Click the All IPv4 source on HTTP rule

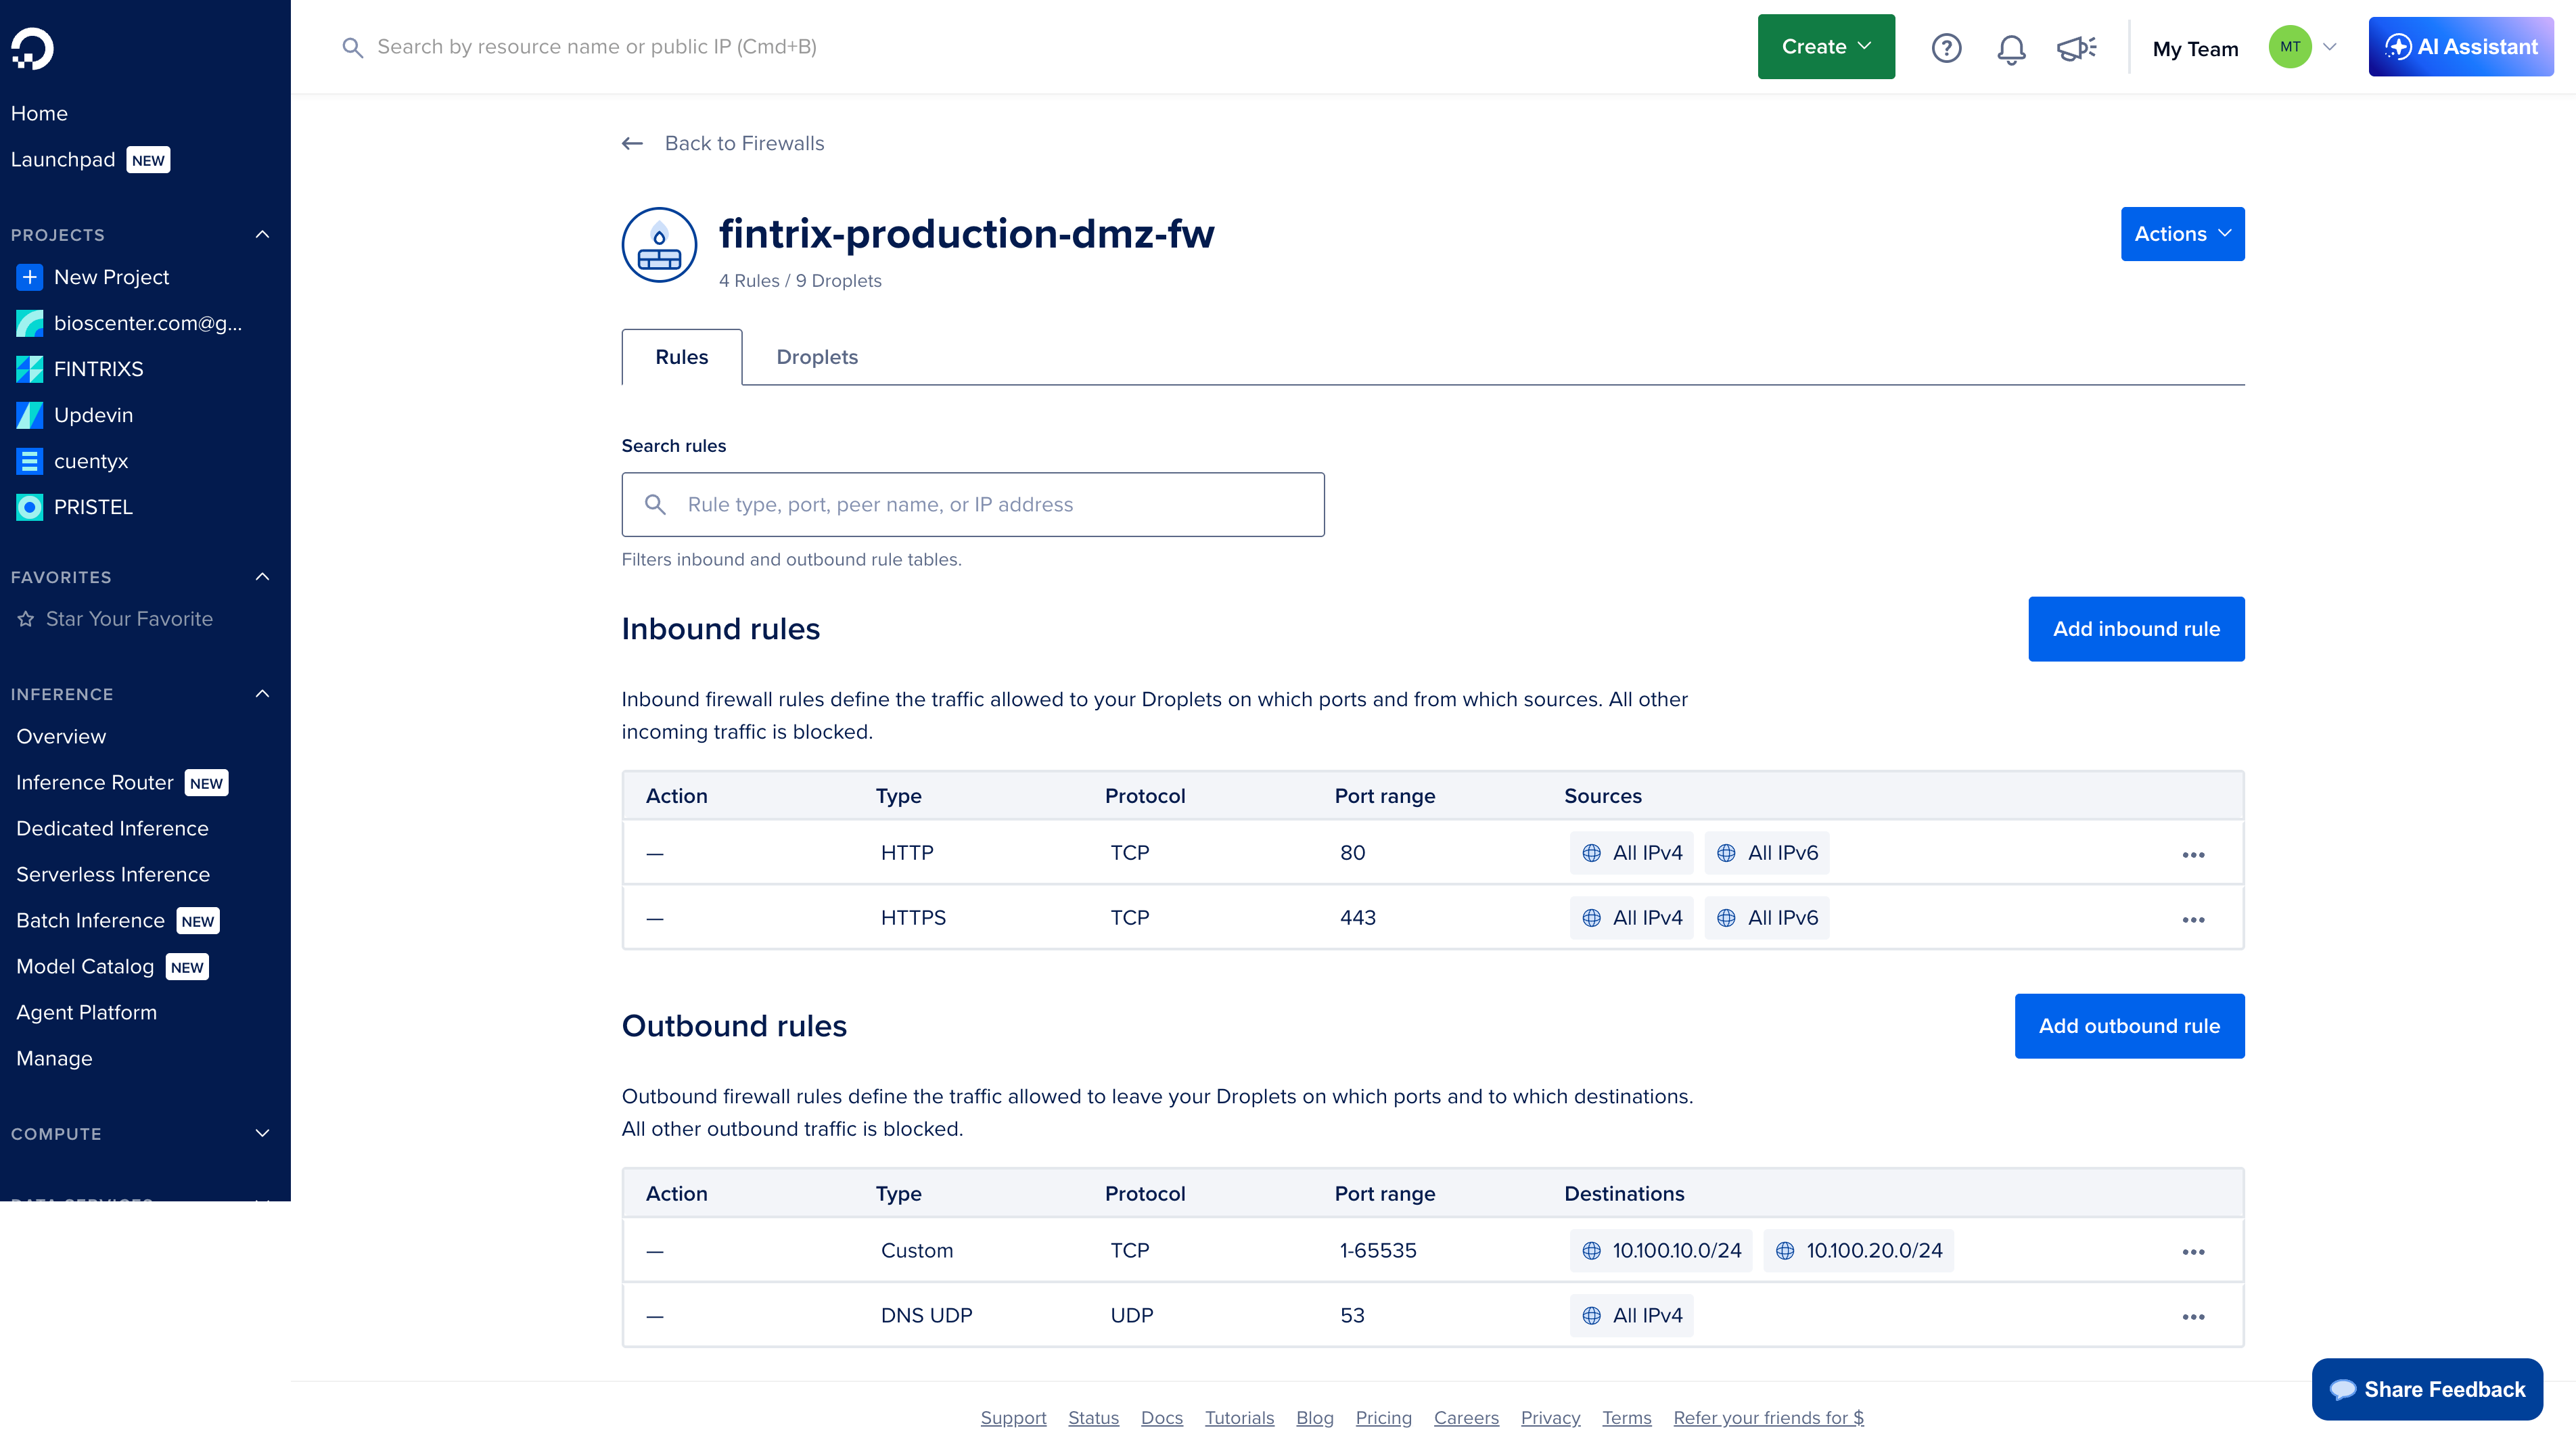tap(1631, 853)
